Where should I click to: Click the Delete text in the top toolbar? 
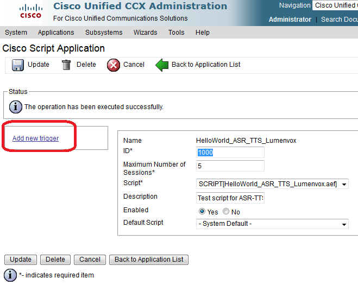pos(86,65)
